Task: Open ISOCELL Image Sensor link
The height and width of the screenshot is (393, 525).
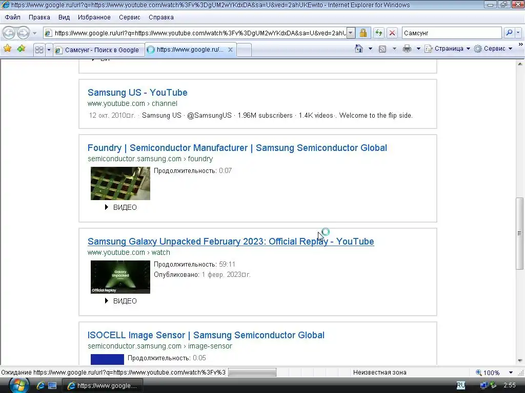Action: pyautogui.click(x=206, y=335)
